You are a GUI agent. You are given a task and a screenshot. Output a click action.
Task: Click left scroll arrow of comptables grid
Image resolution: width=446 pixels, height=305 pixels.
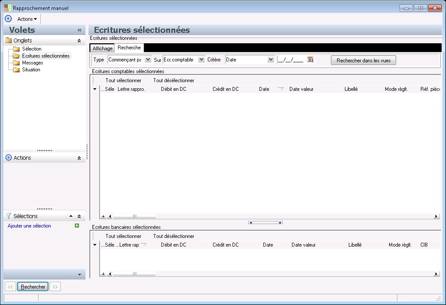click(x=110, y=216)
